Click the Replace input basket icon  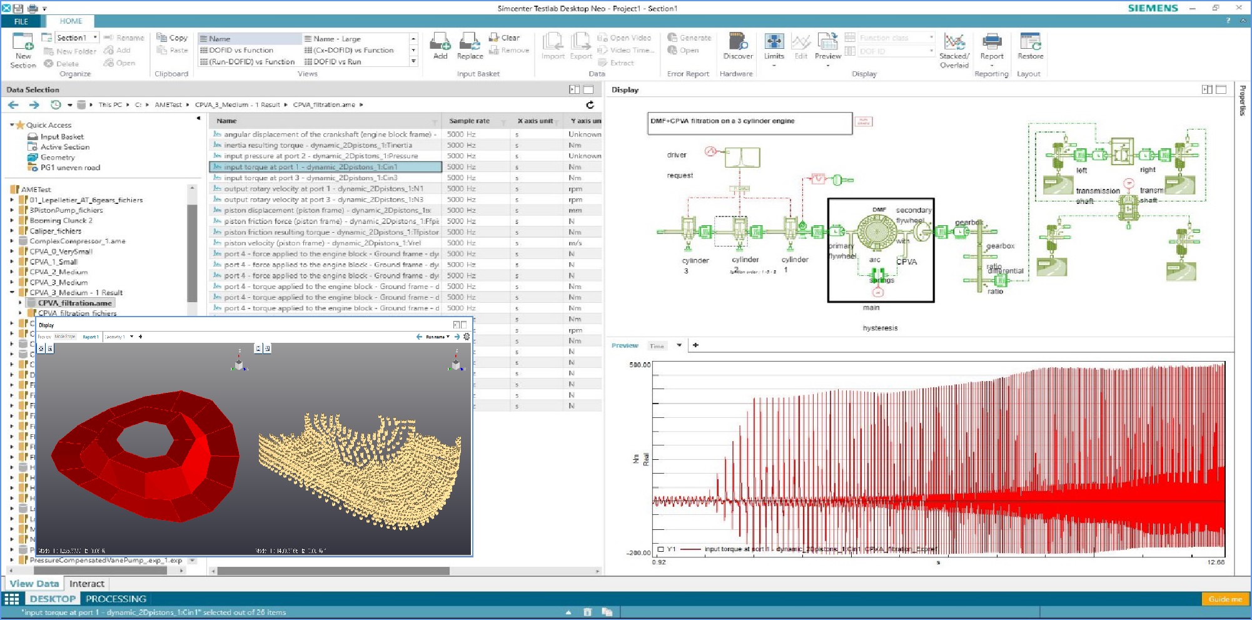click(x=470, y=44)
